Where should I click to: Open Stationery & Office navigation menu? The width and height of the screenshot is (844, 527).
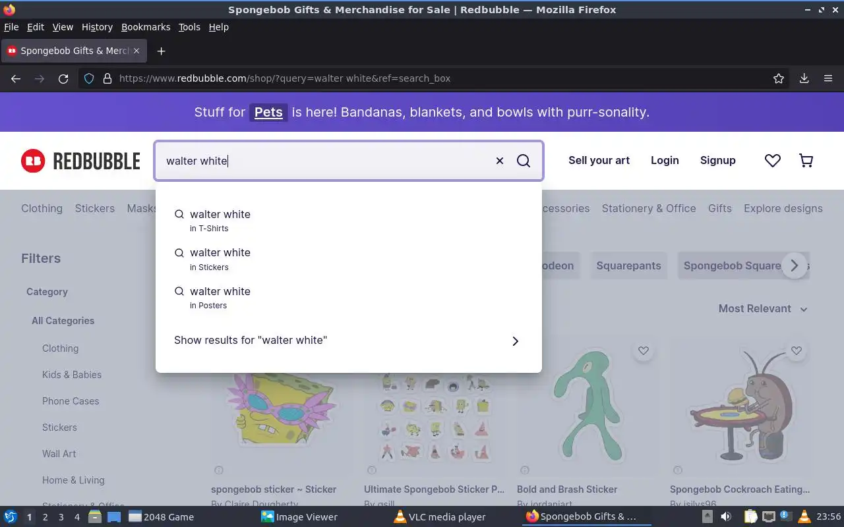pos(649,208)
